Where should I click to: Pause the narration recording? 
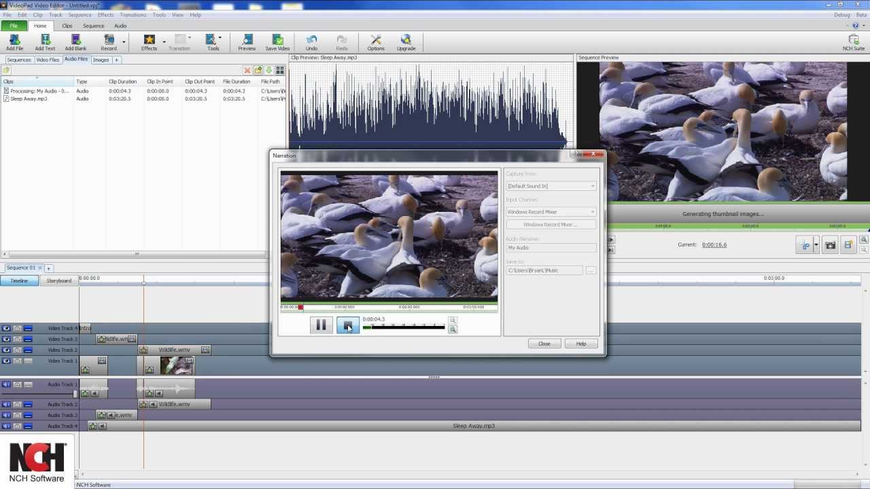click(321, 325)
